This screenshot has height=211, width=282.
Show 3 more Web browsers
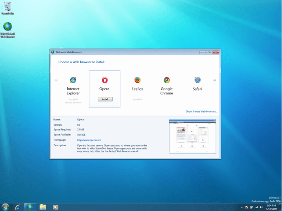click(201, 111)
